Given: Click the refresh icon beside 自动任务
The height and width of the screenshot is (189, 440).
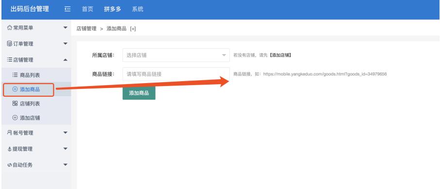Looking at the screenshot, I should (10, 165).
